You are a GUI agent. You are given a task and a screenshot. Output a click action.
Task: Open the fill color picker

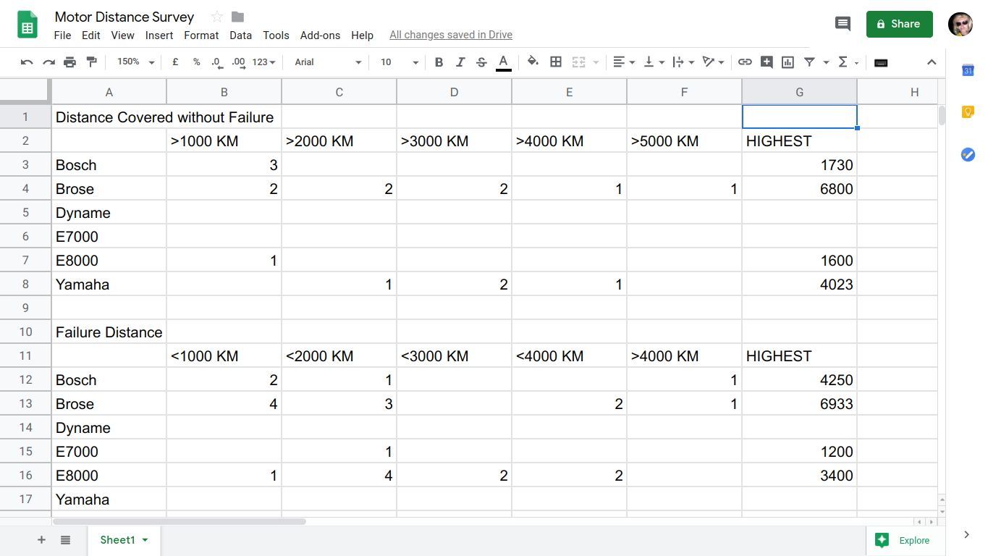pos(533,62)
